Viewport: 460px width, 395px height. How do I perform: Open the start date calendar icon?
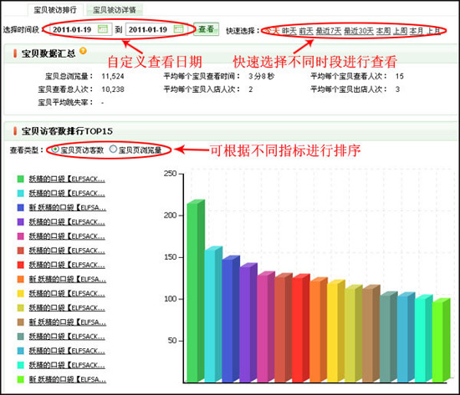point(103,29)
